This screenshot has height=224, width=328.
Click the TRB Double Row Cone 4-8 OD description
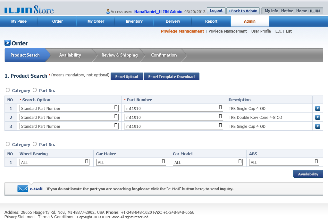(x=256, y=117)
